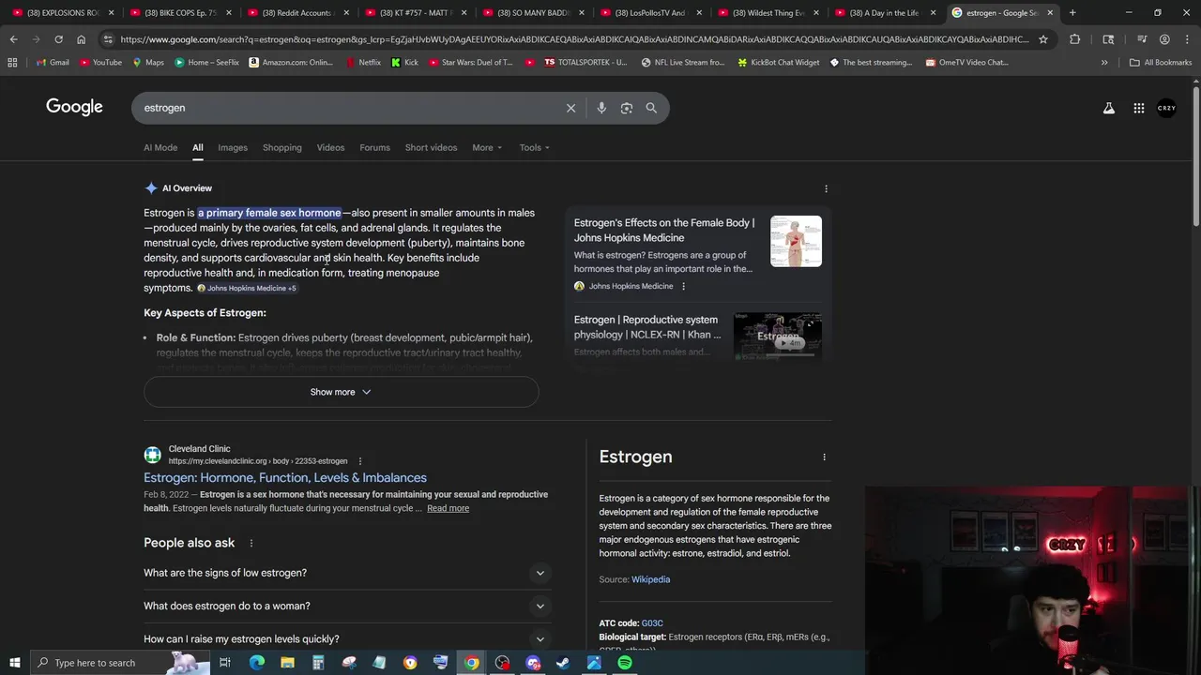Image resolution: width=1201 pixels, height=675 pixels.
Task: Open 'Estrogen's Effects on the Female Body' article
Action: coord(664,231)
